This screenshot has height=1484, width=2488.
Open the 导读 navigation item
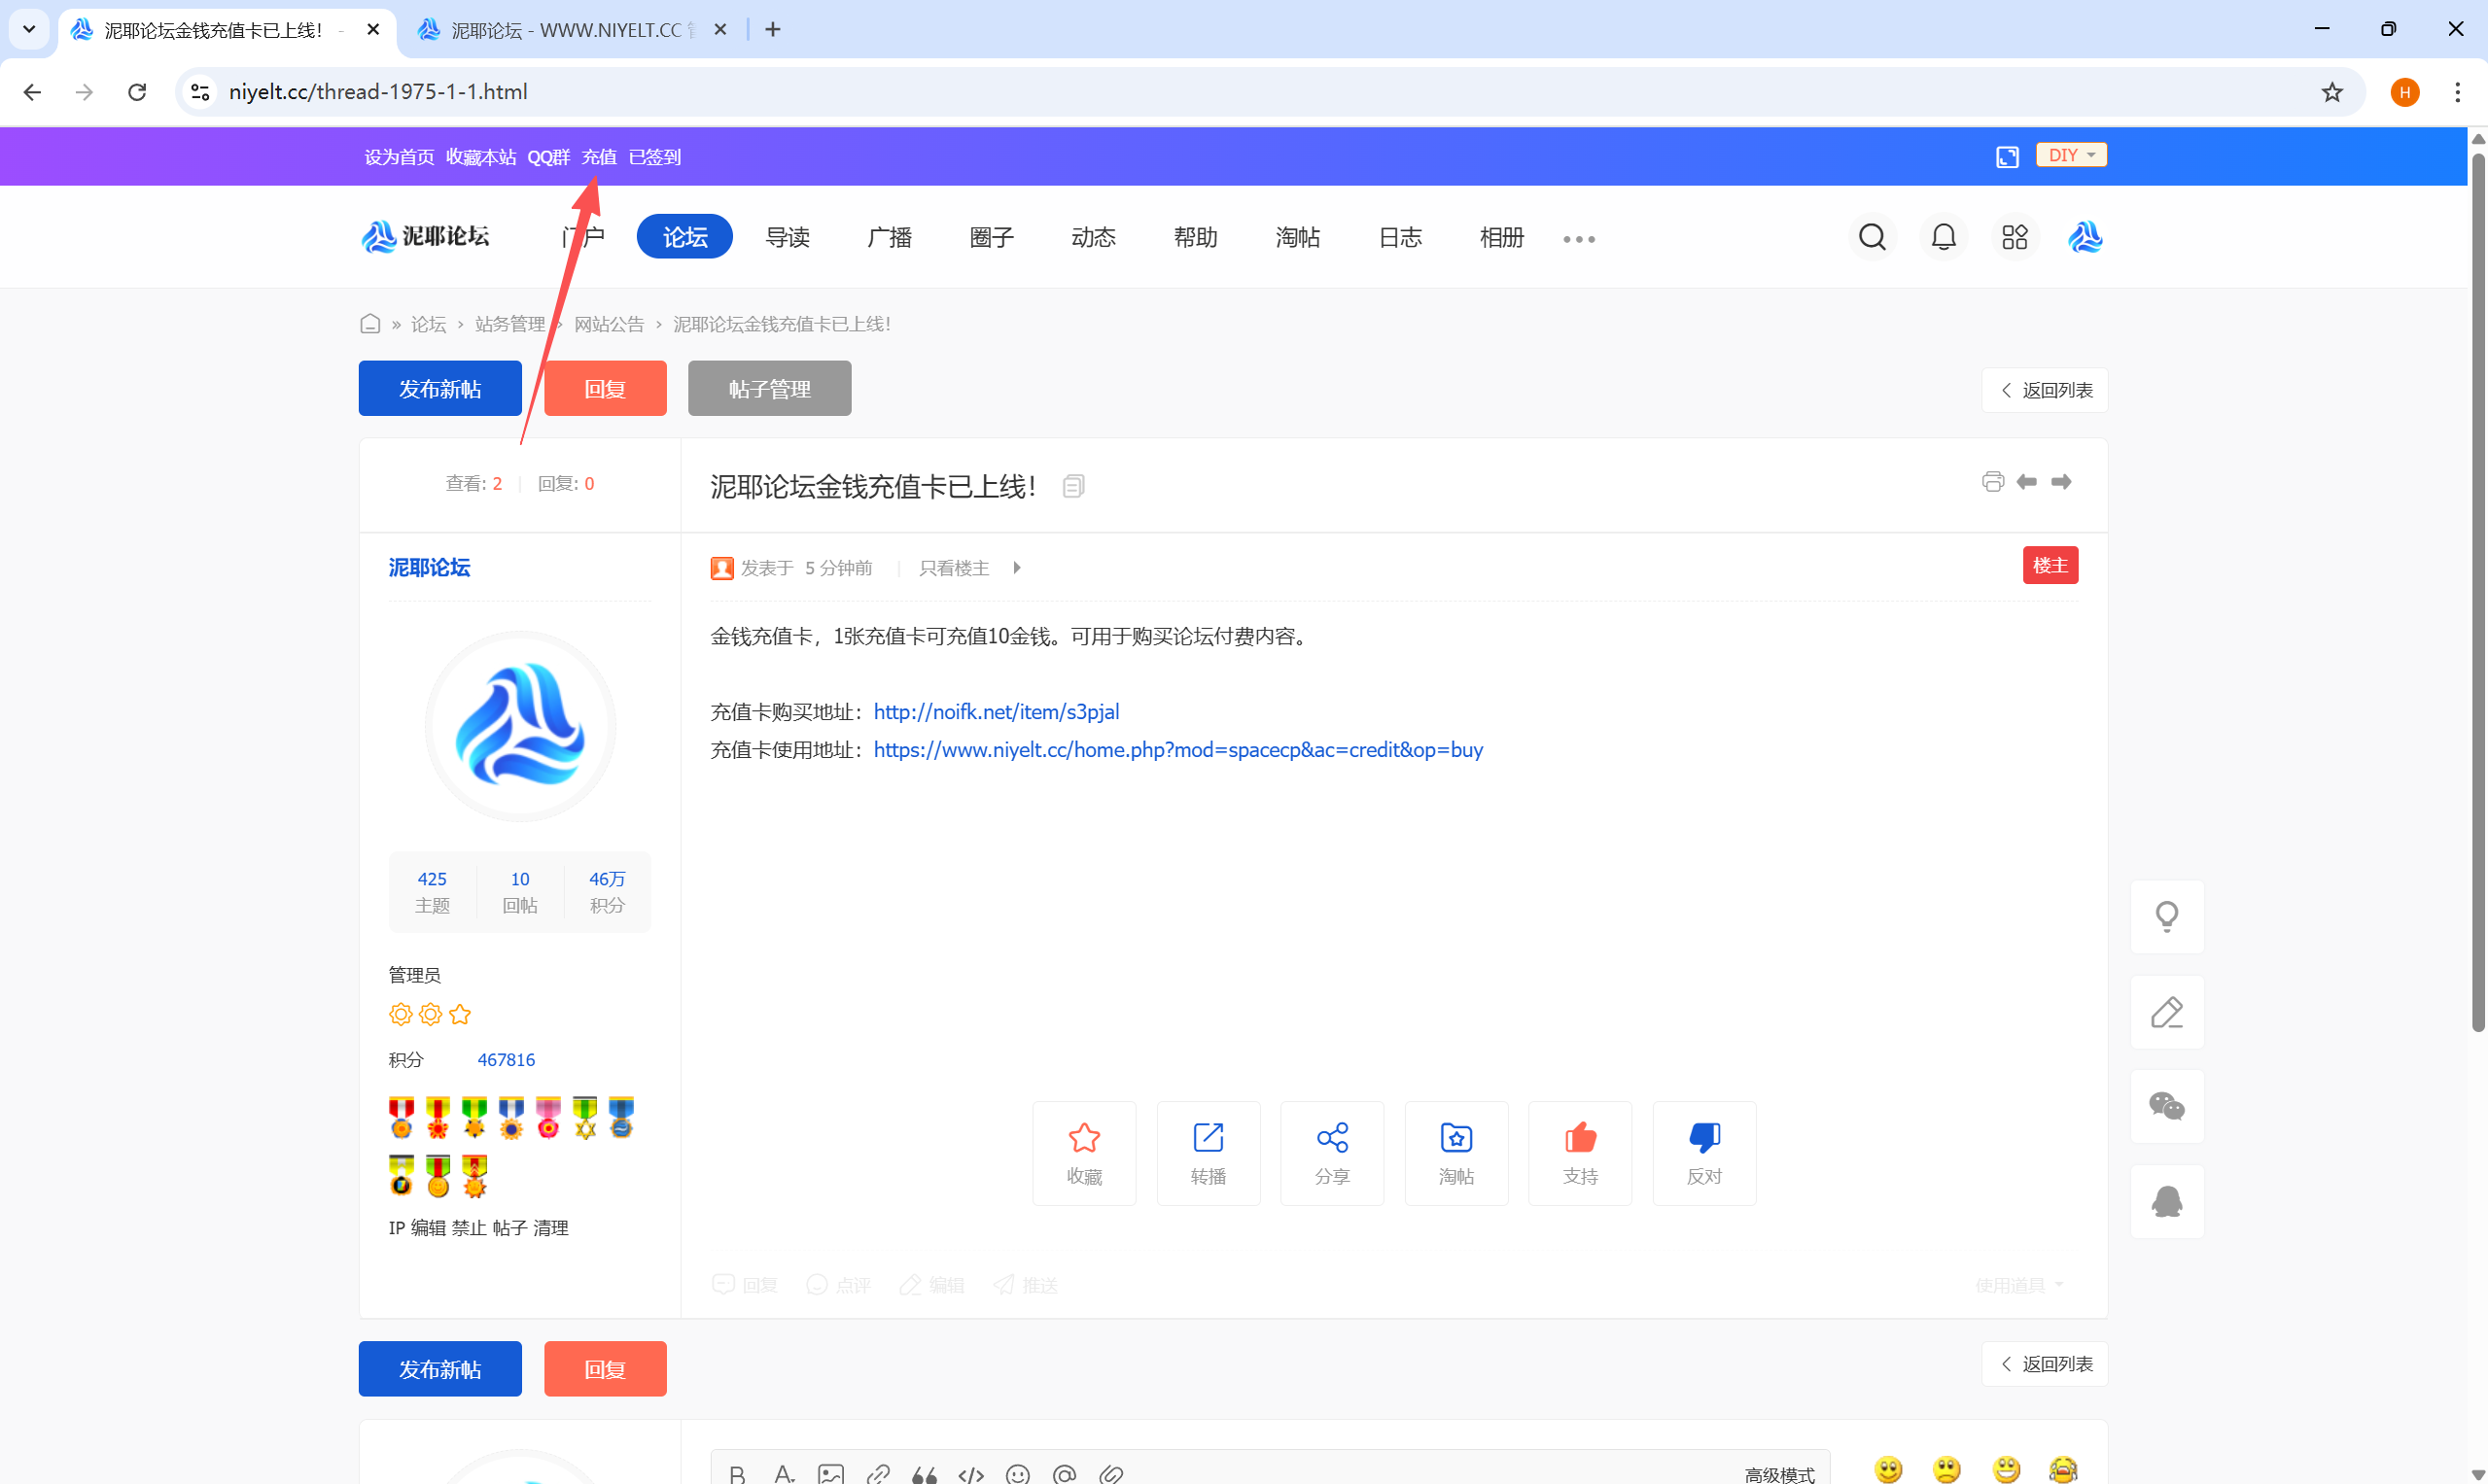pos(788,237)
